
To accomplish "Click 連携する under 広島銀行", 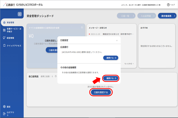I will (x=111, y=58).
